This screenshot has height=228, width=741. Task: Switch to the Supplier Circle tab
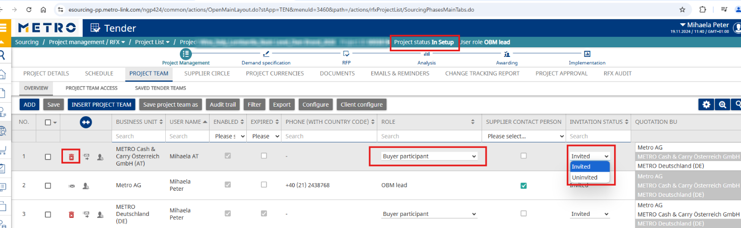[x=207, y=73]
